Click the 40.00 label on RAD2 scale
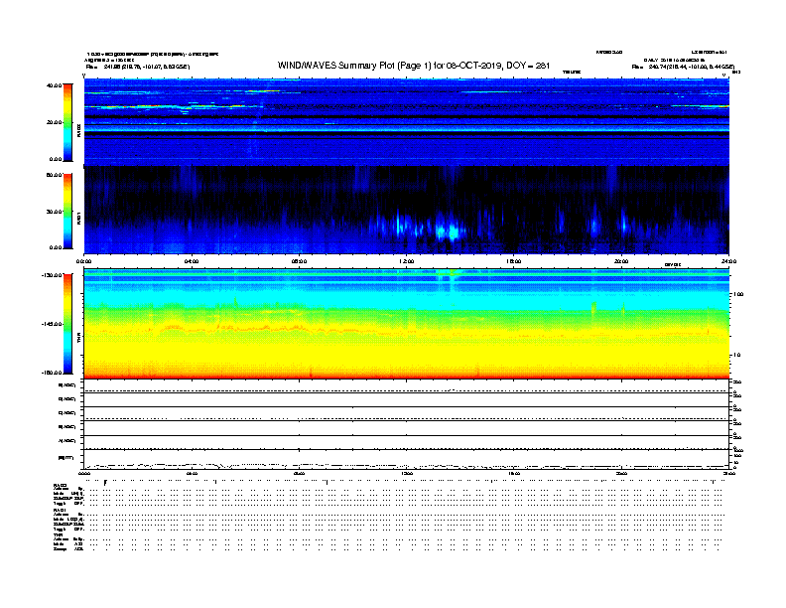Screen dimensions: 786x608 54,85
